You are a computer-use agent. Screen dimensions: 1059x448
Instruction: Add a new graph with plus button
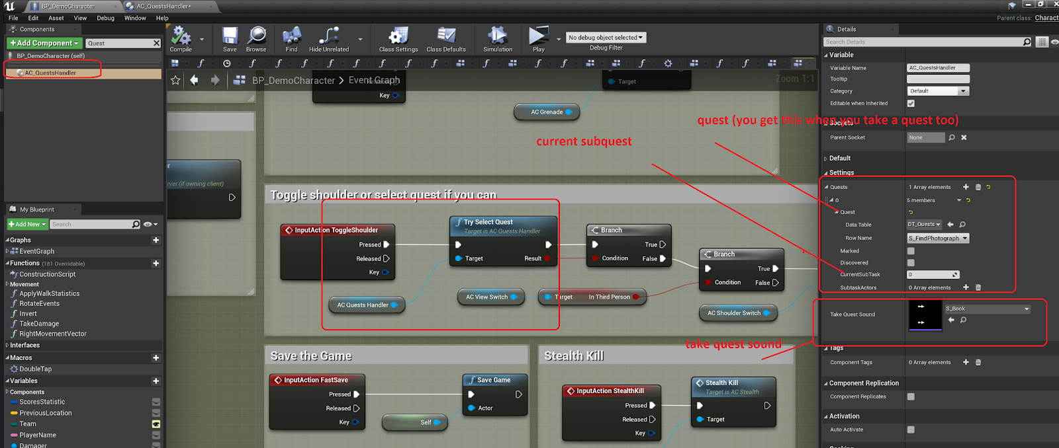[x=156, y=240]
